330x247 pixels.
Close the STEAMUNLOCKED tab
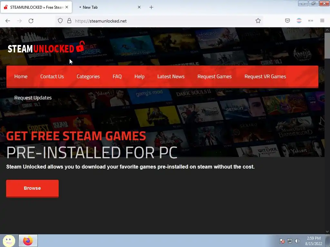(67, 7)
